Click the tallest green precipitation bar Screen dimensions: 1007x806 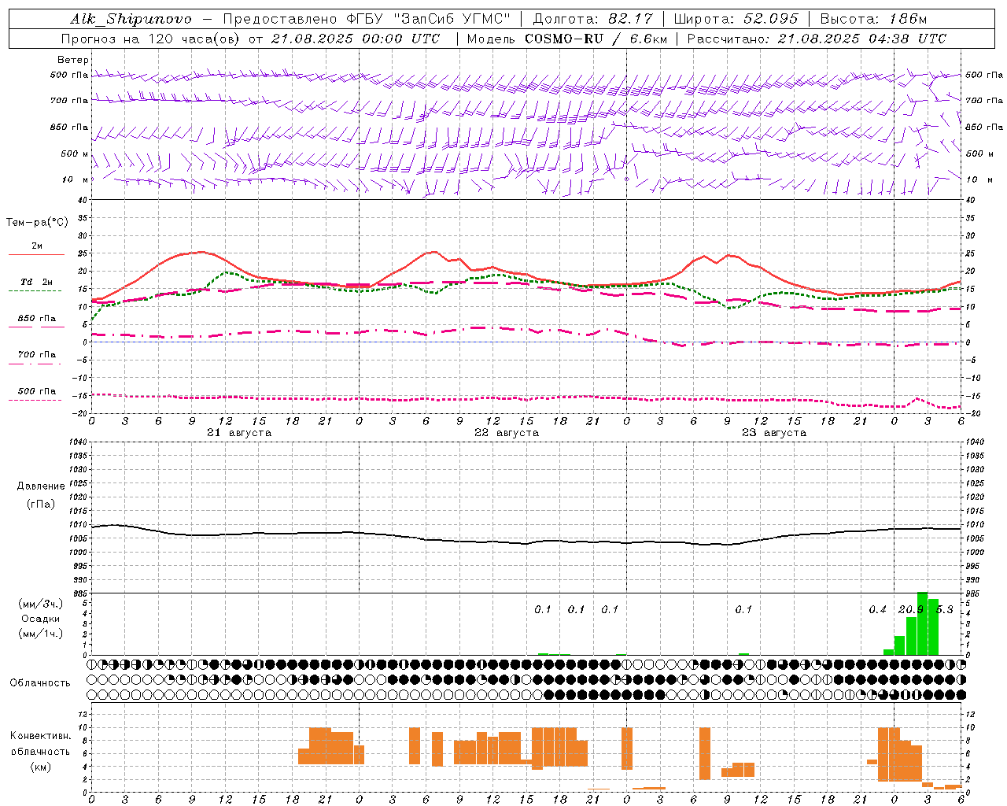pos(922,623)
